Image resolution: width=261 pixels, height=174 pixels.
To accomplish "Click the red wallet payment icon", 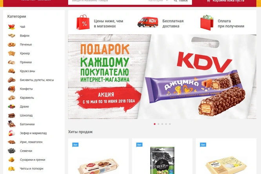I will click(x=207, y=22).
